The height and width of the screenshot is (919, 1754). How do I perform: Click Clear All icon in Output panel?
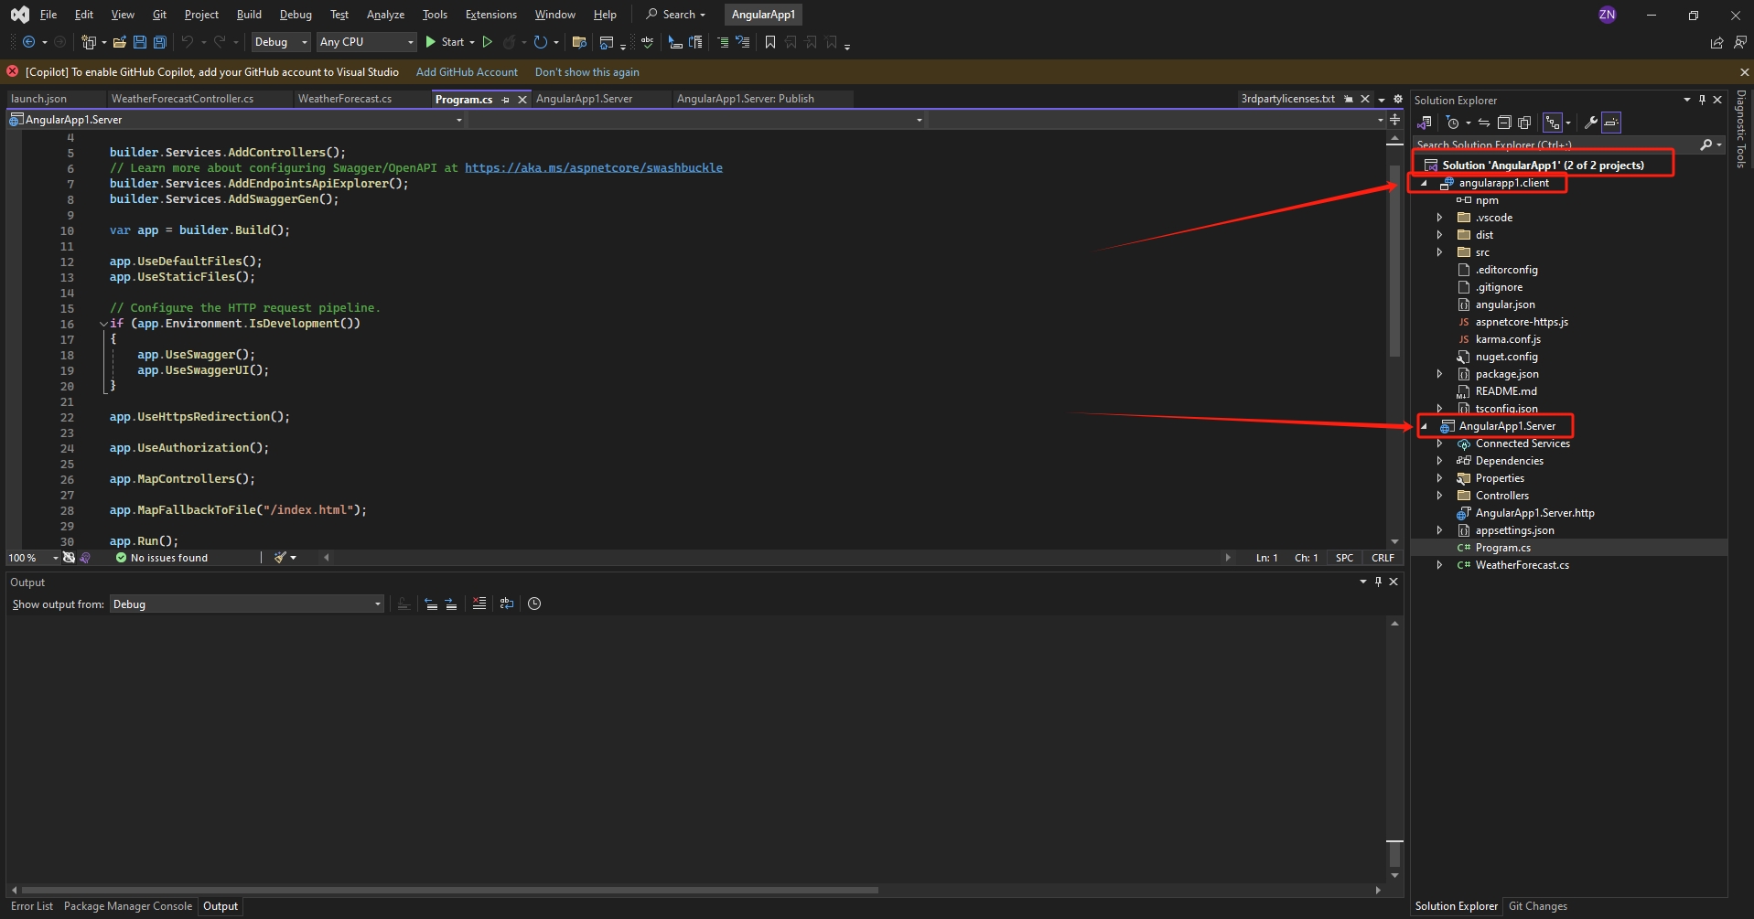(x=479, y=604)
